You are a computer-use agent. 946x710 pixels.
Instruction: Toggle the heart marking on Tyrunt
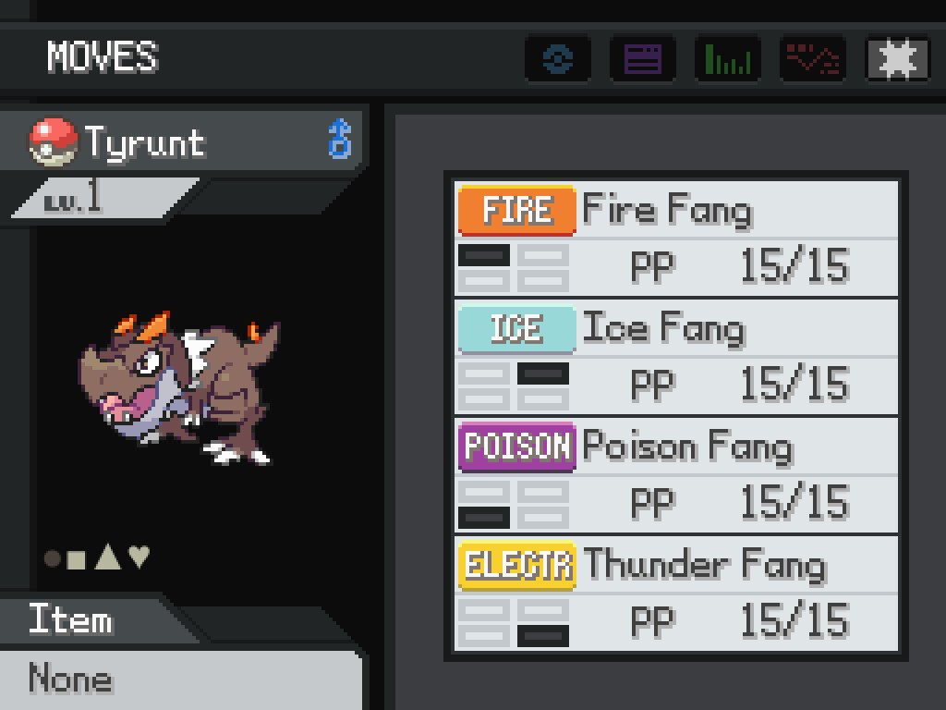pos(139,556)
